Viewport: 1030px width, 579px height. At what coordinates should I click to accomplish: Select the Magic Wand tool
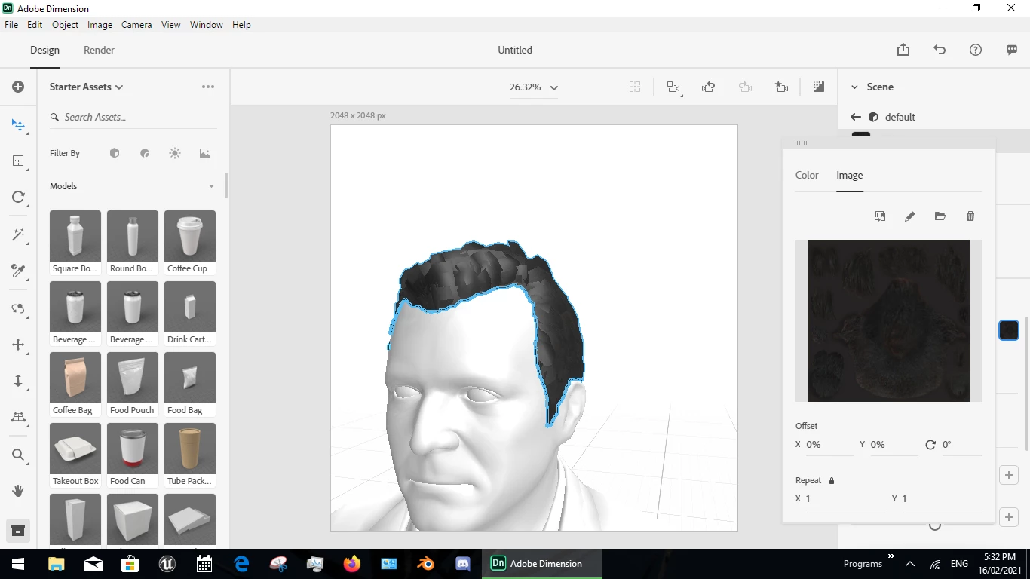(18, 234)
